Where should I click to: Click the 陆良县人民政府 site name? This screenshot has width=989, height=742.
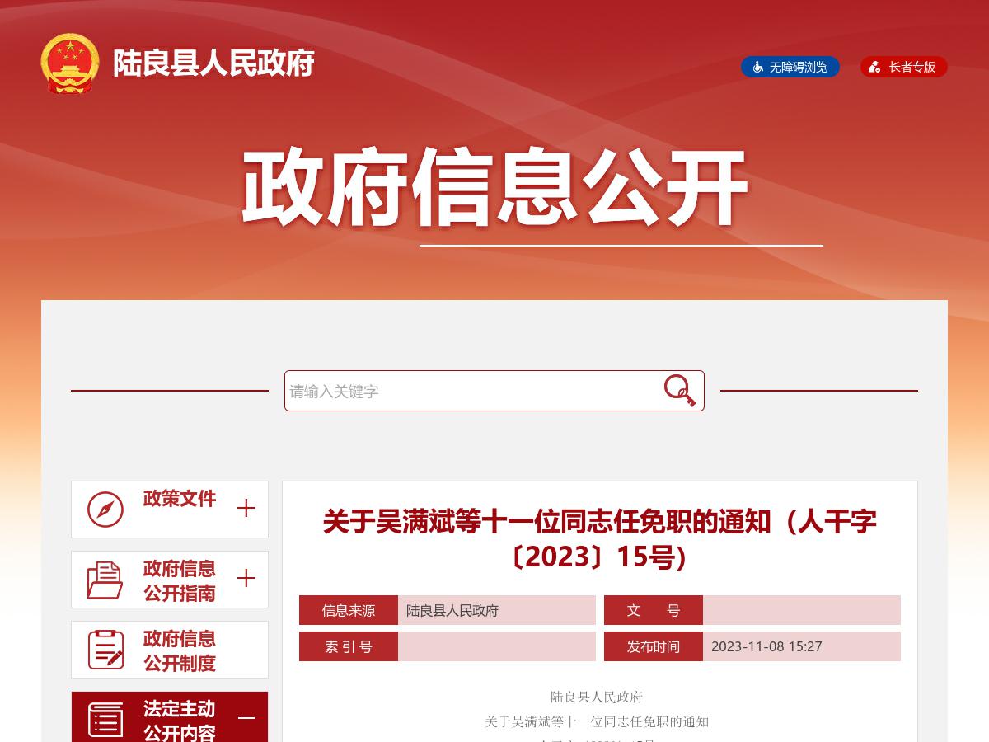pyautogui.click(x=213, y=63)
